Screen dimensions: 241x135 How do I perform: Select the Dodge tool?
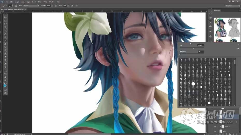point(5,60)
